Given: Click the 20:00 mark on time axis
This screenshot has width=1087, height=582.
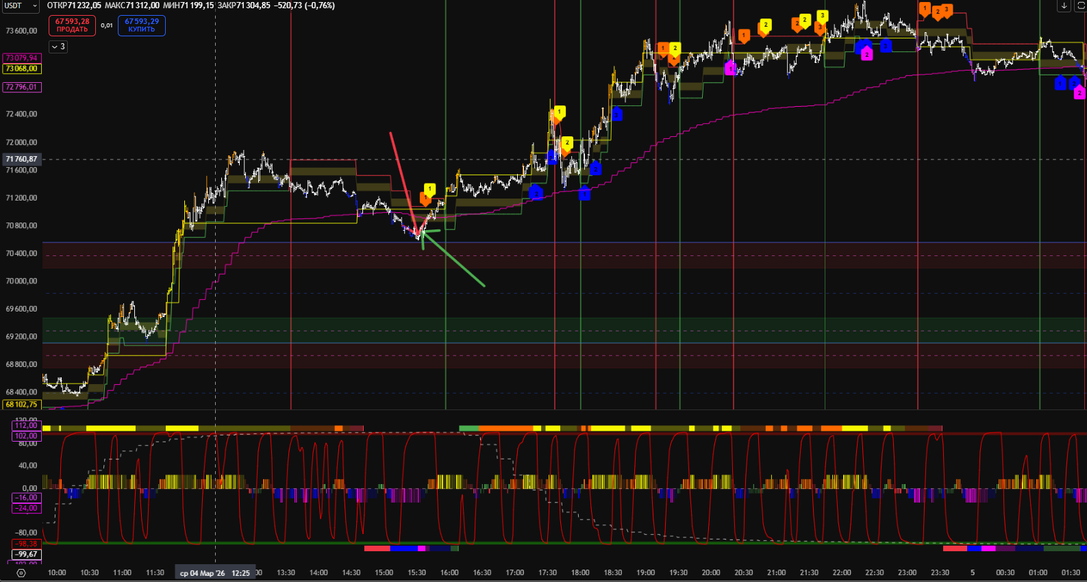Looking at the screenshot, I should tap(711, 573).
